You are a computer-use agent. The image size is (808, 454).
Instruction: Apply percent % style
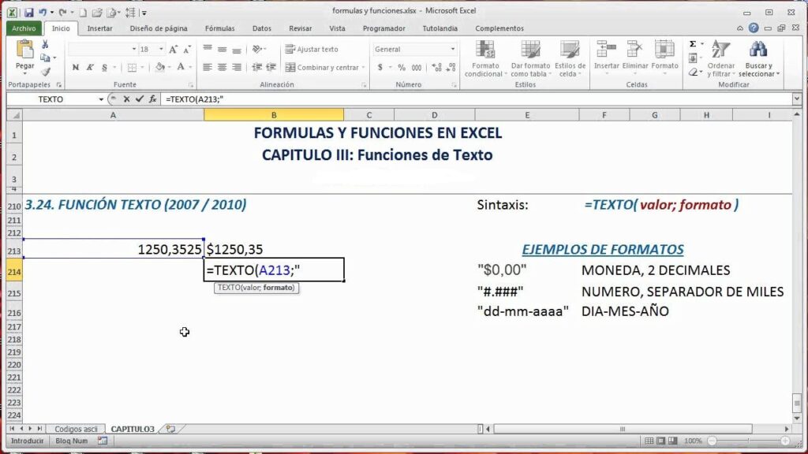coord(402,68)
